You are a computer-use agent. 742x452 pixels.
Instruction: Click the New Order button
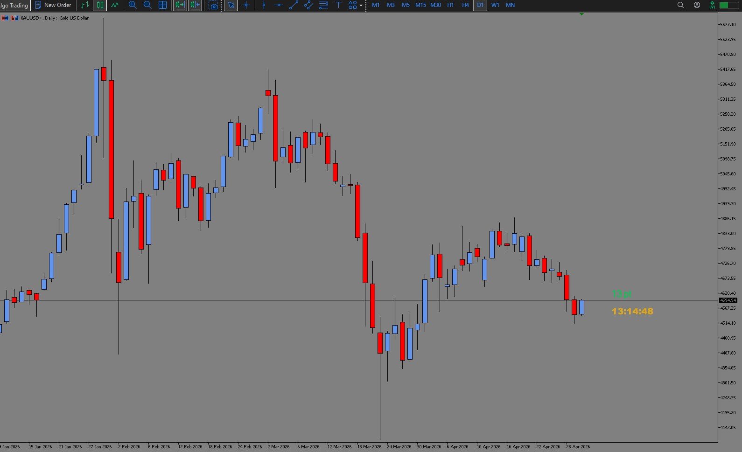(53, 5)
